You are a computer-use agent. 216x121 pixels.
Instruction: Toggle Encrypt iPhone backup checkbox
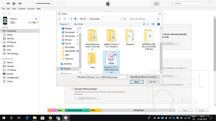[72, 89]
